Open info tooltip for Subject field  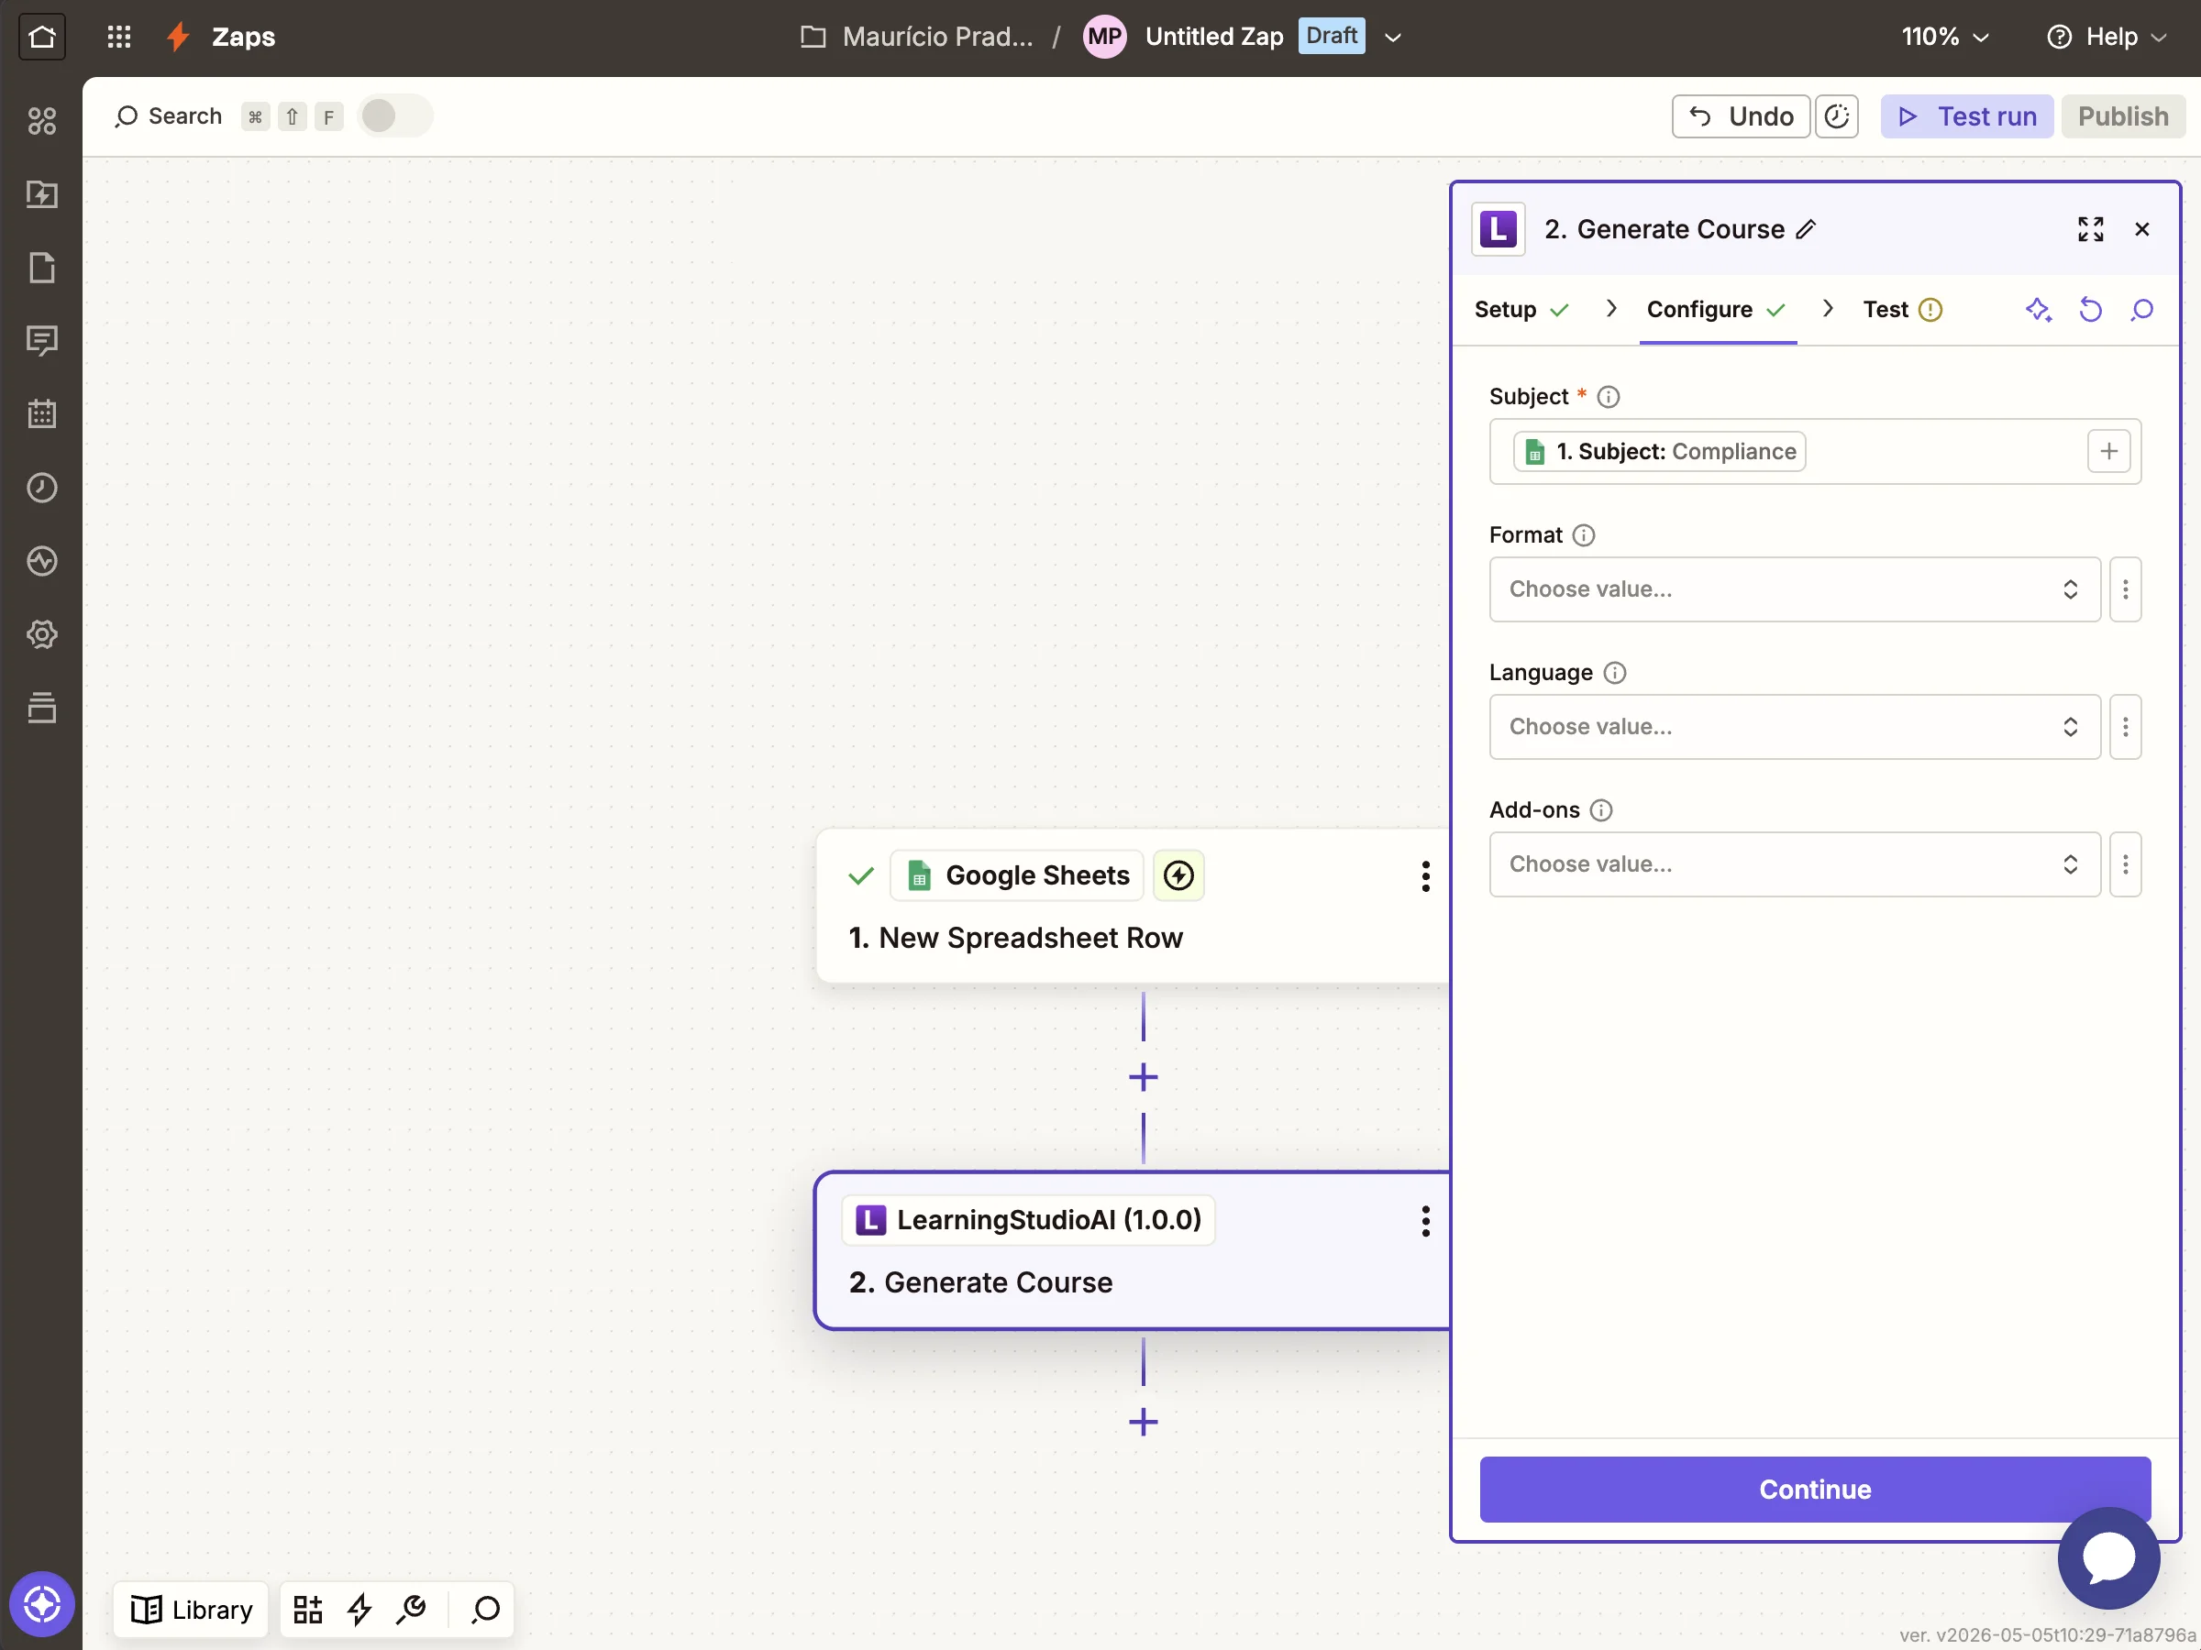click(x=1608, y=397)
